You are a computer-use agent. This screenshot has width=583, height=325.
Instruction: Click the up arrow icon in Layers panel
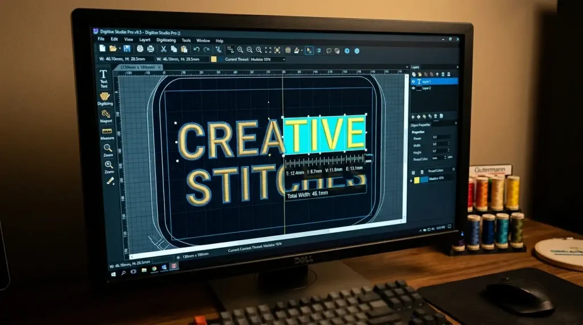(x=437, y=74)
